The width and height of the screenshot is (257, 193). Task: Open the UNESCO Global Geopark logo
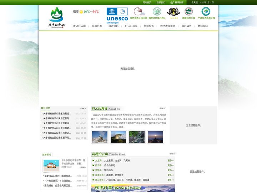[x=117, y=15]
